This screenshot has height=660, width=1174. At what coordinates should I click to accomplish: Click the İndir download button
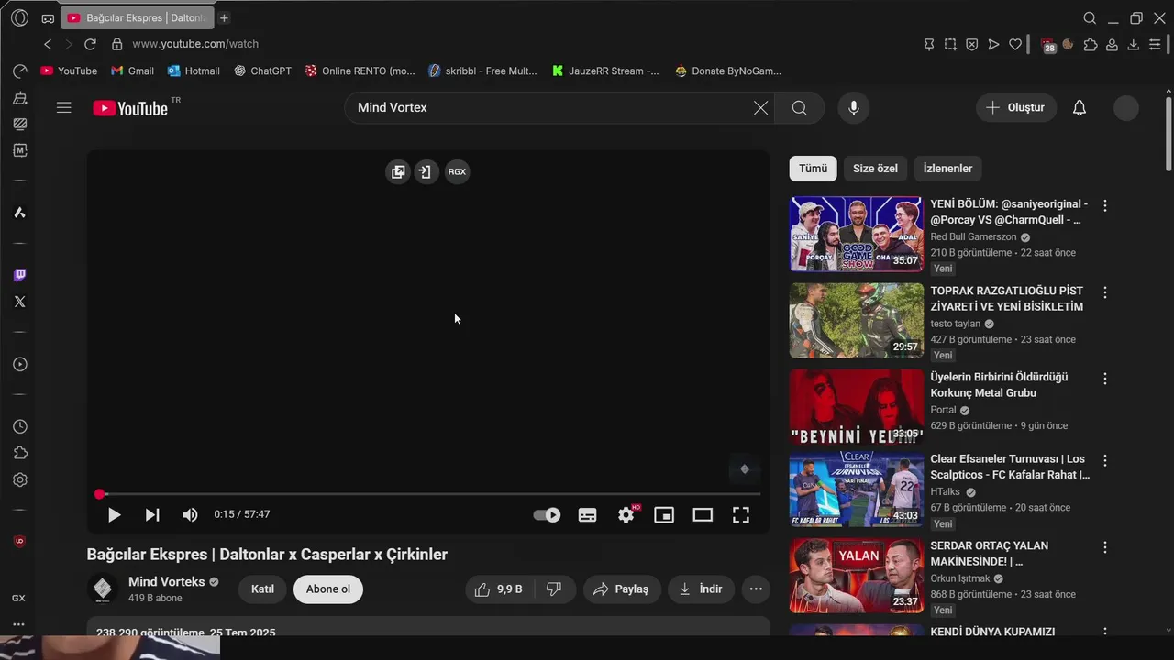[701, 589]
